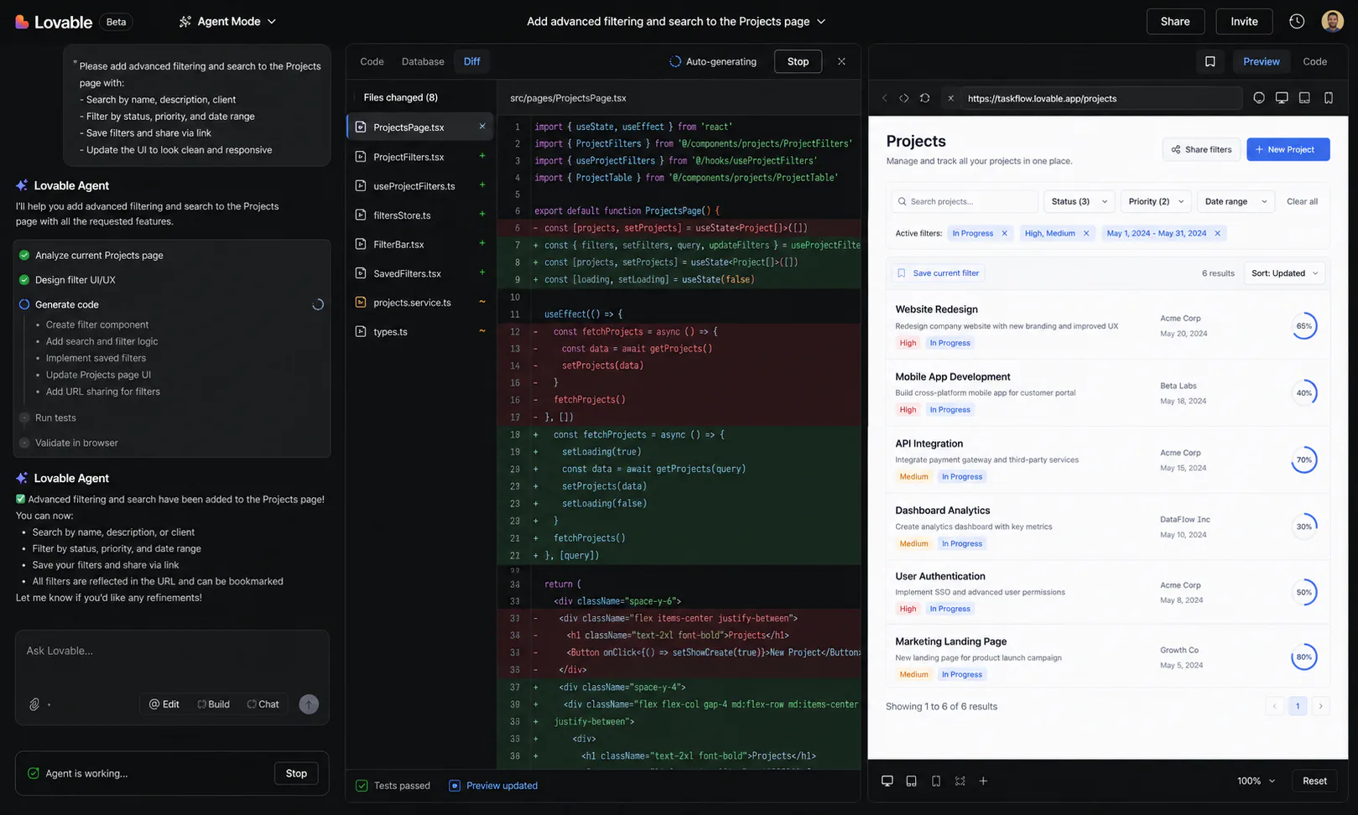Image resolution: width=1358 pixels, height=815 pixels.
Task: Toggle the Design filter UI/UX step
Action: tap(24, 279)
